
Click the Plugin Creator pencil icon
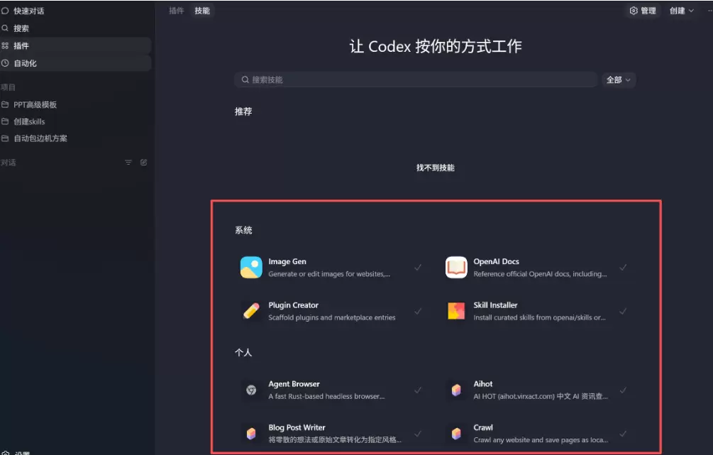point(251,311)
